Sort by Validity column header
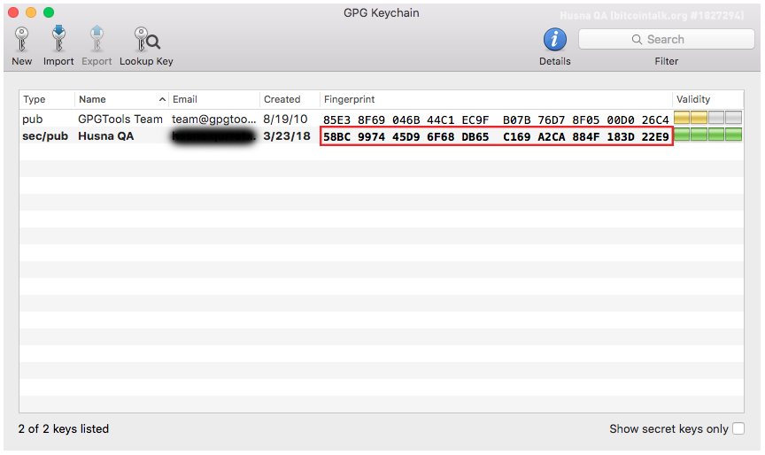Viewport: 765px width, 455px height. coord(708,99)
